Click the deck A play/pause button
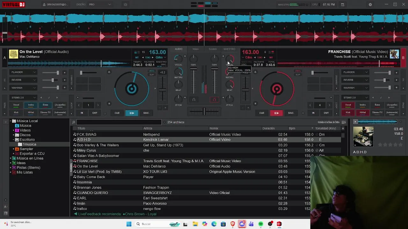Viewport: 408px width, 229px height. [x=132, y=113]
